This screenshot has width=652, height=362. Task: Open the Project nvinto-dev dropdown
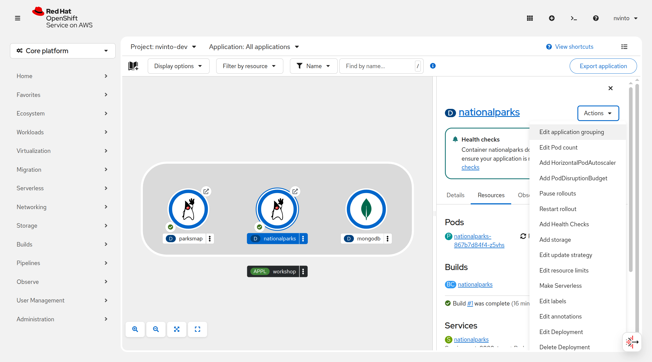pos(164,47)
